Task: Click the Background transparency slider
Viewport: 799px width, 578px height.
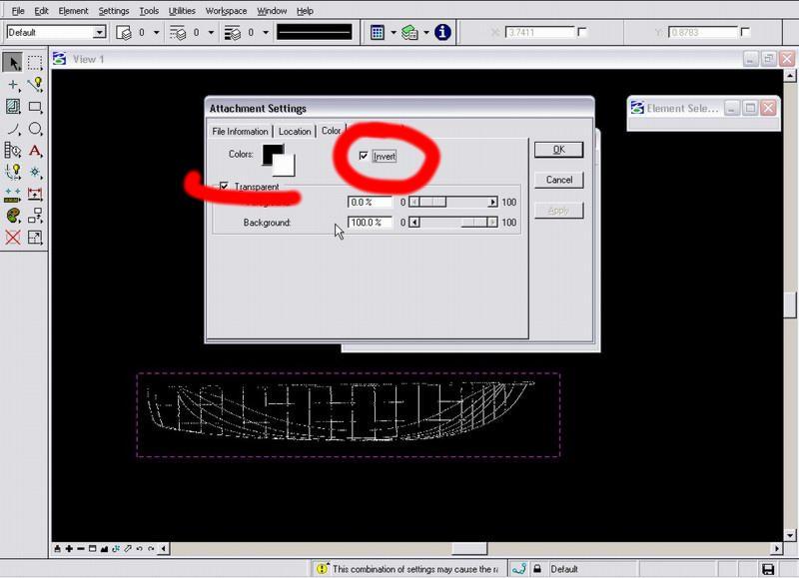Action: coord(454,223)
